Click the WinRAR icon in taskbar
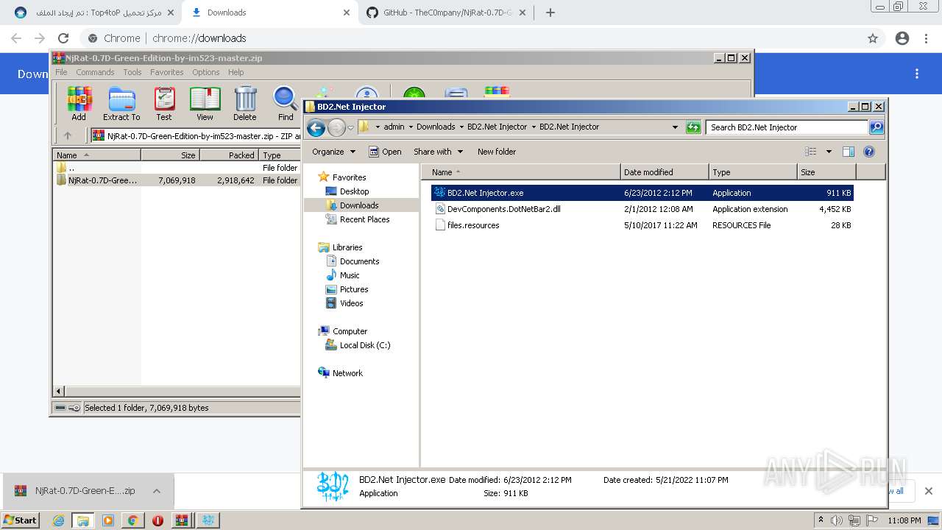Screen dimensions: 942x530 pos(182,520)
